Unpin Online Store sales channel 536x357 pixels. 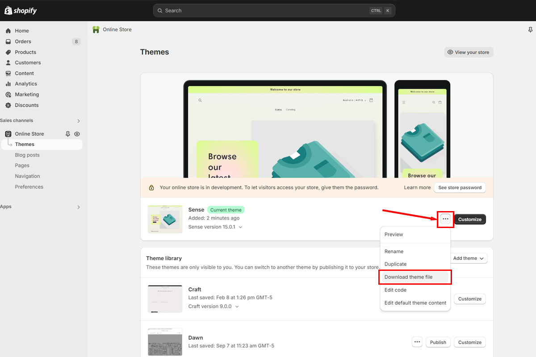click(68, 134)
